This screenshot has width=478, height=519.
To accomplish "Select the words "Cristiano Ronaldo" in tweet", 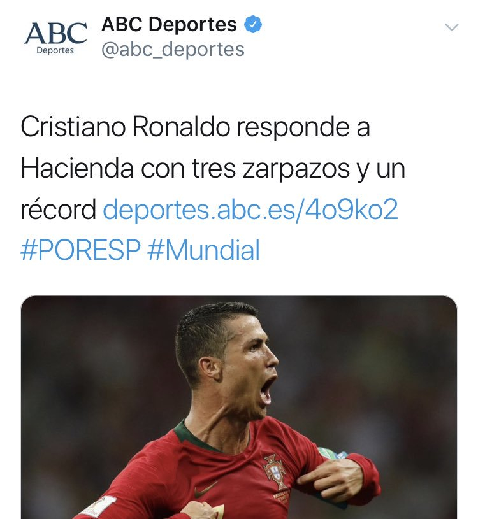I will coord(125,127).
